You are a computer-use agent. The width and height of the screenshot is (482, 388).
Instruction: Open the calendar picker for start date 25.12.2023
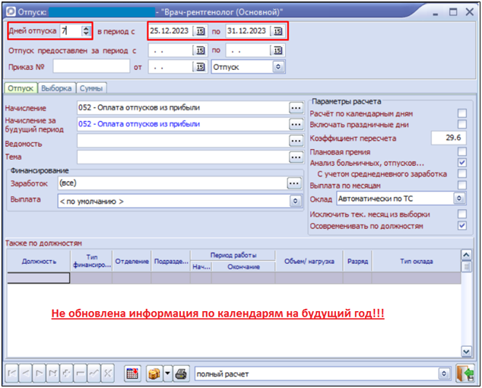pos(200,31)
